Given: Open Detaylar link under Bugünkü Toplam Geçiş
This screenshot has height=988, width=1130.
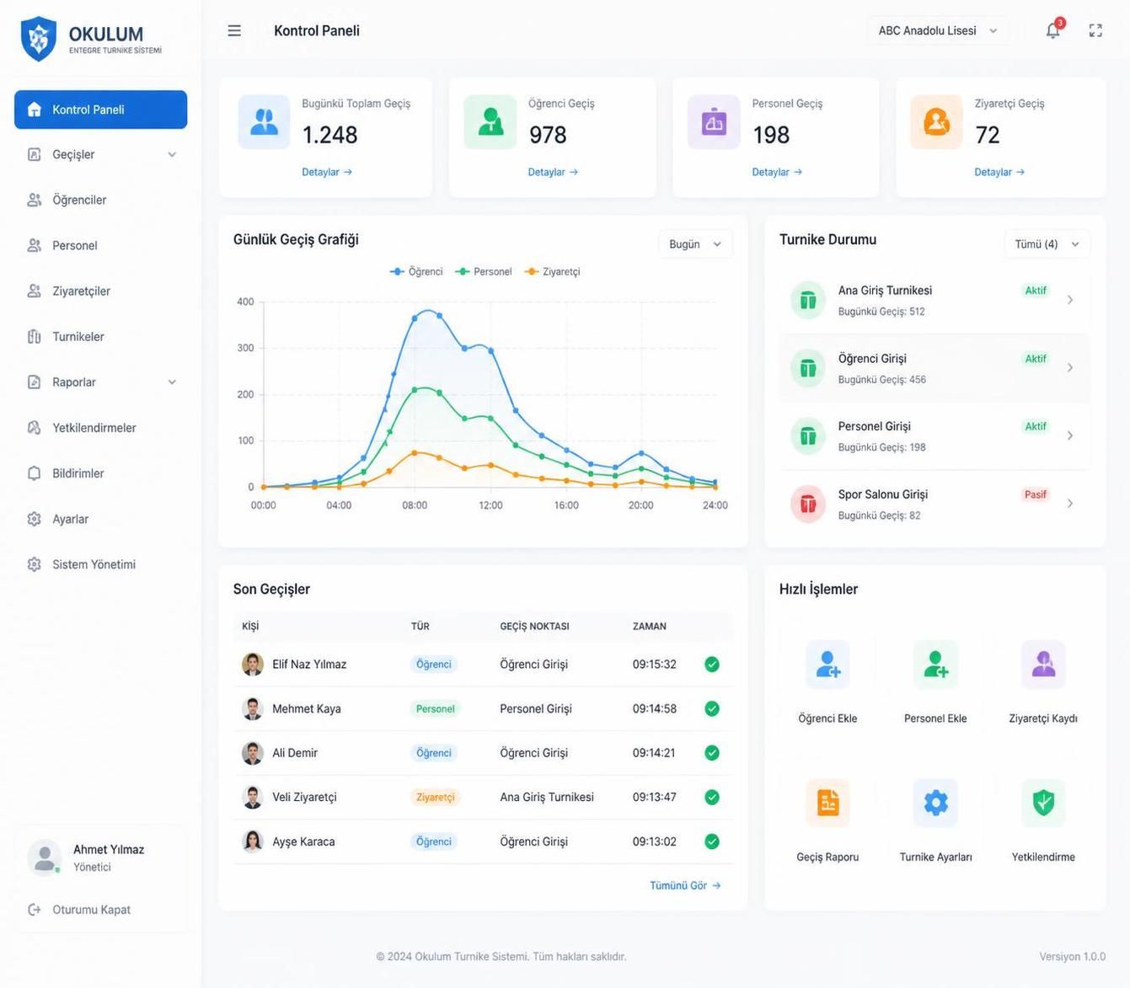Looking at the screenshot, I should coord(327,172).
